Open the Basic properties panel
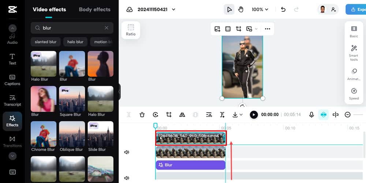366x183 pixels. click(354, 32)
